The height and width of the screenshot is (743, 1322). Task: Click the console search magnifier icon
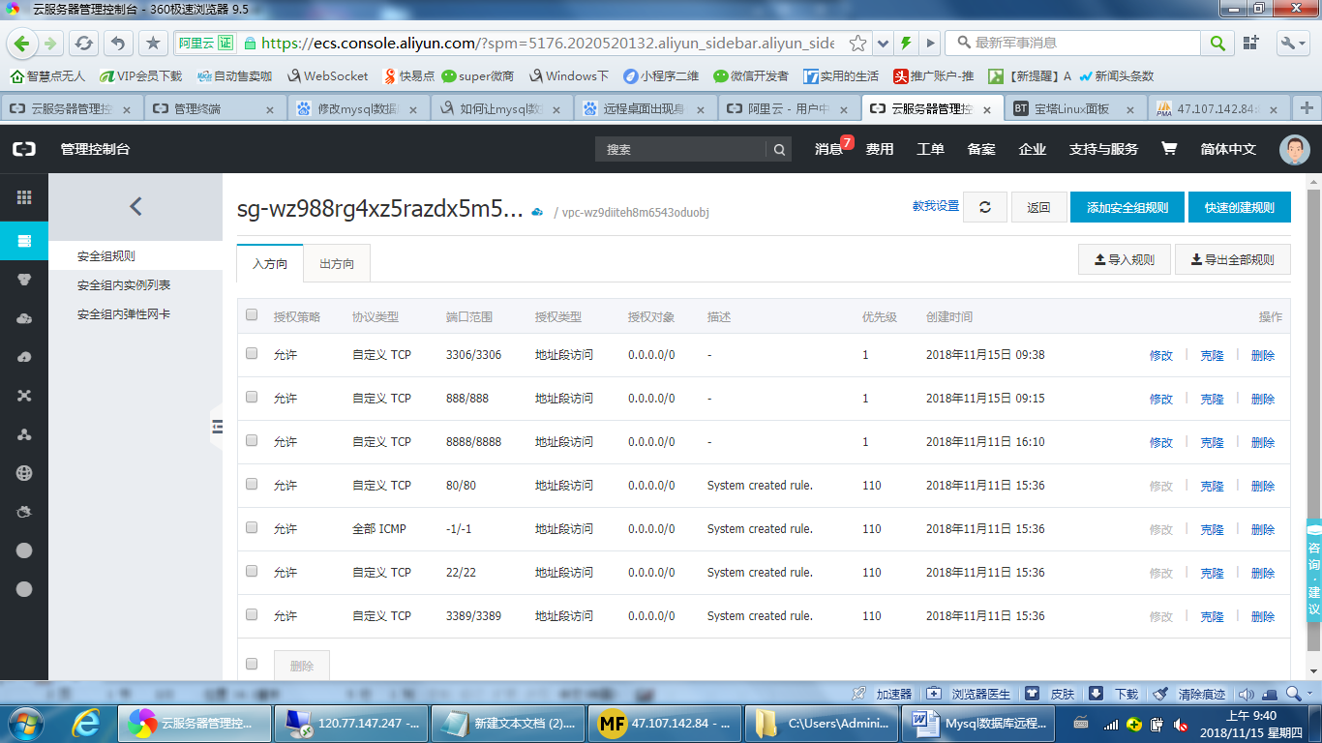pos(779,149)
